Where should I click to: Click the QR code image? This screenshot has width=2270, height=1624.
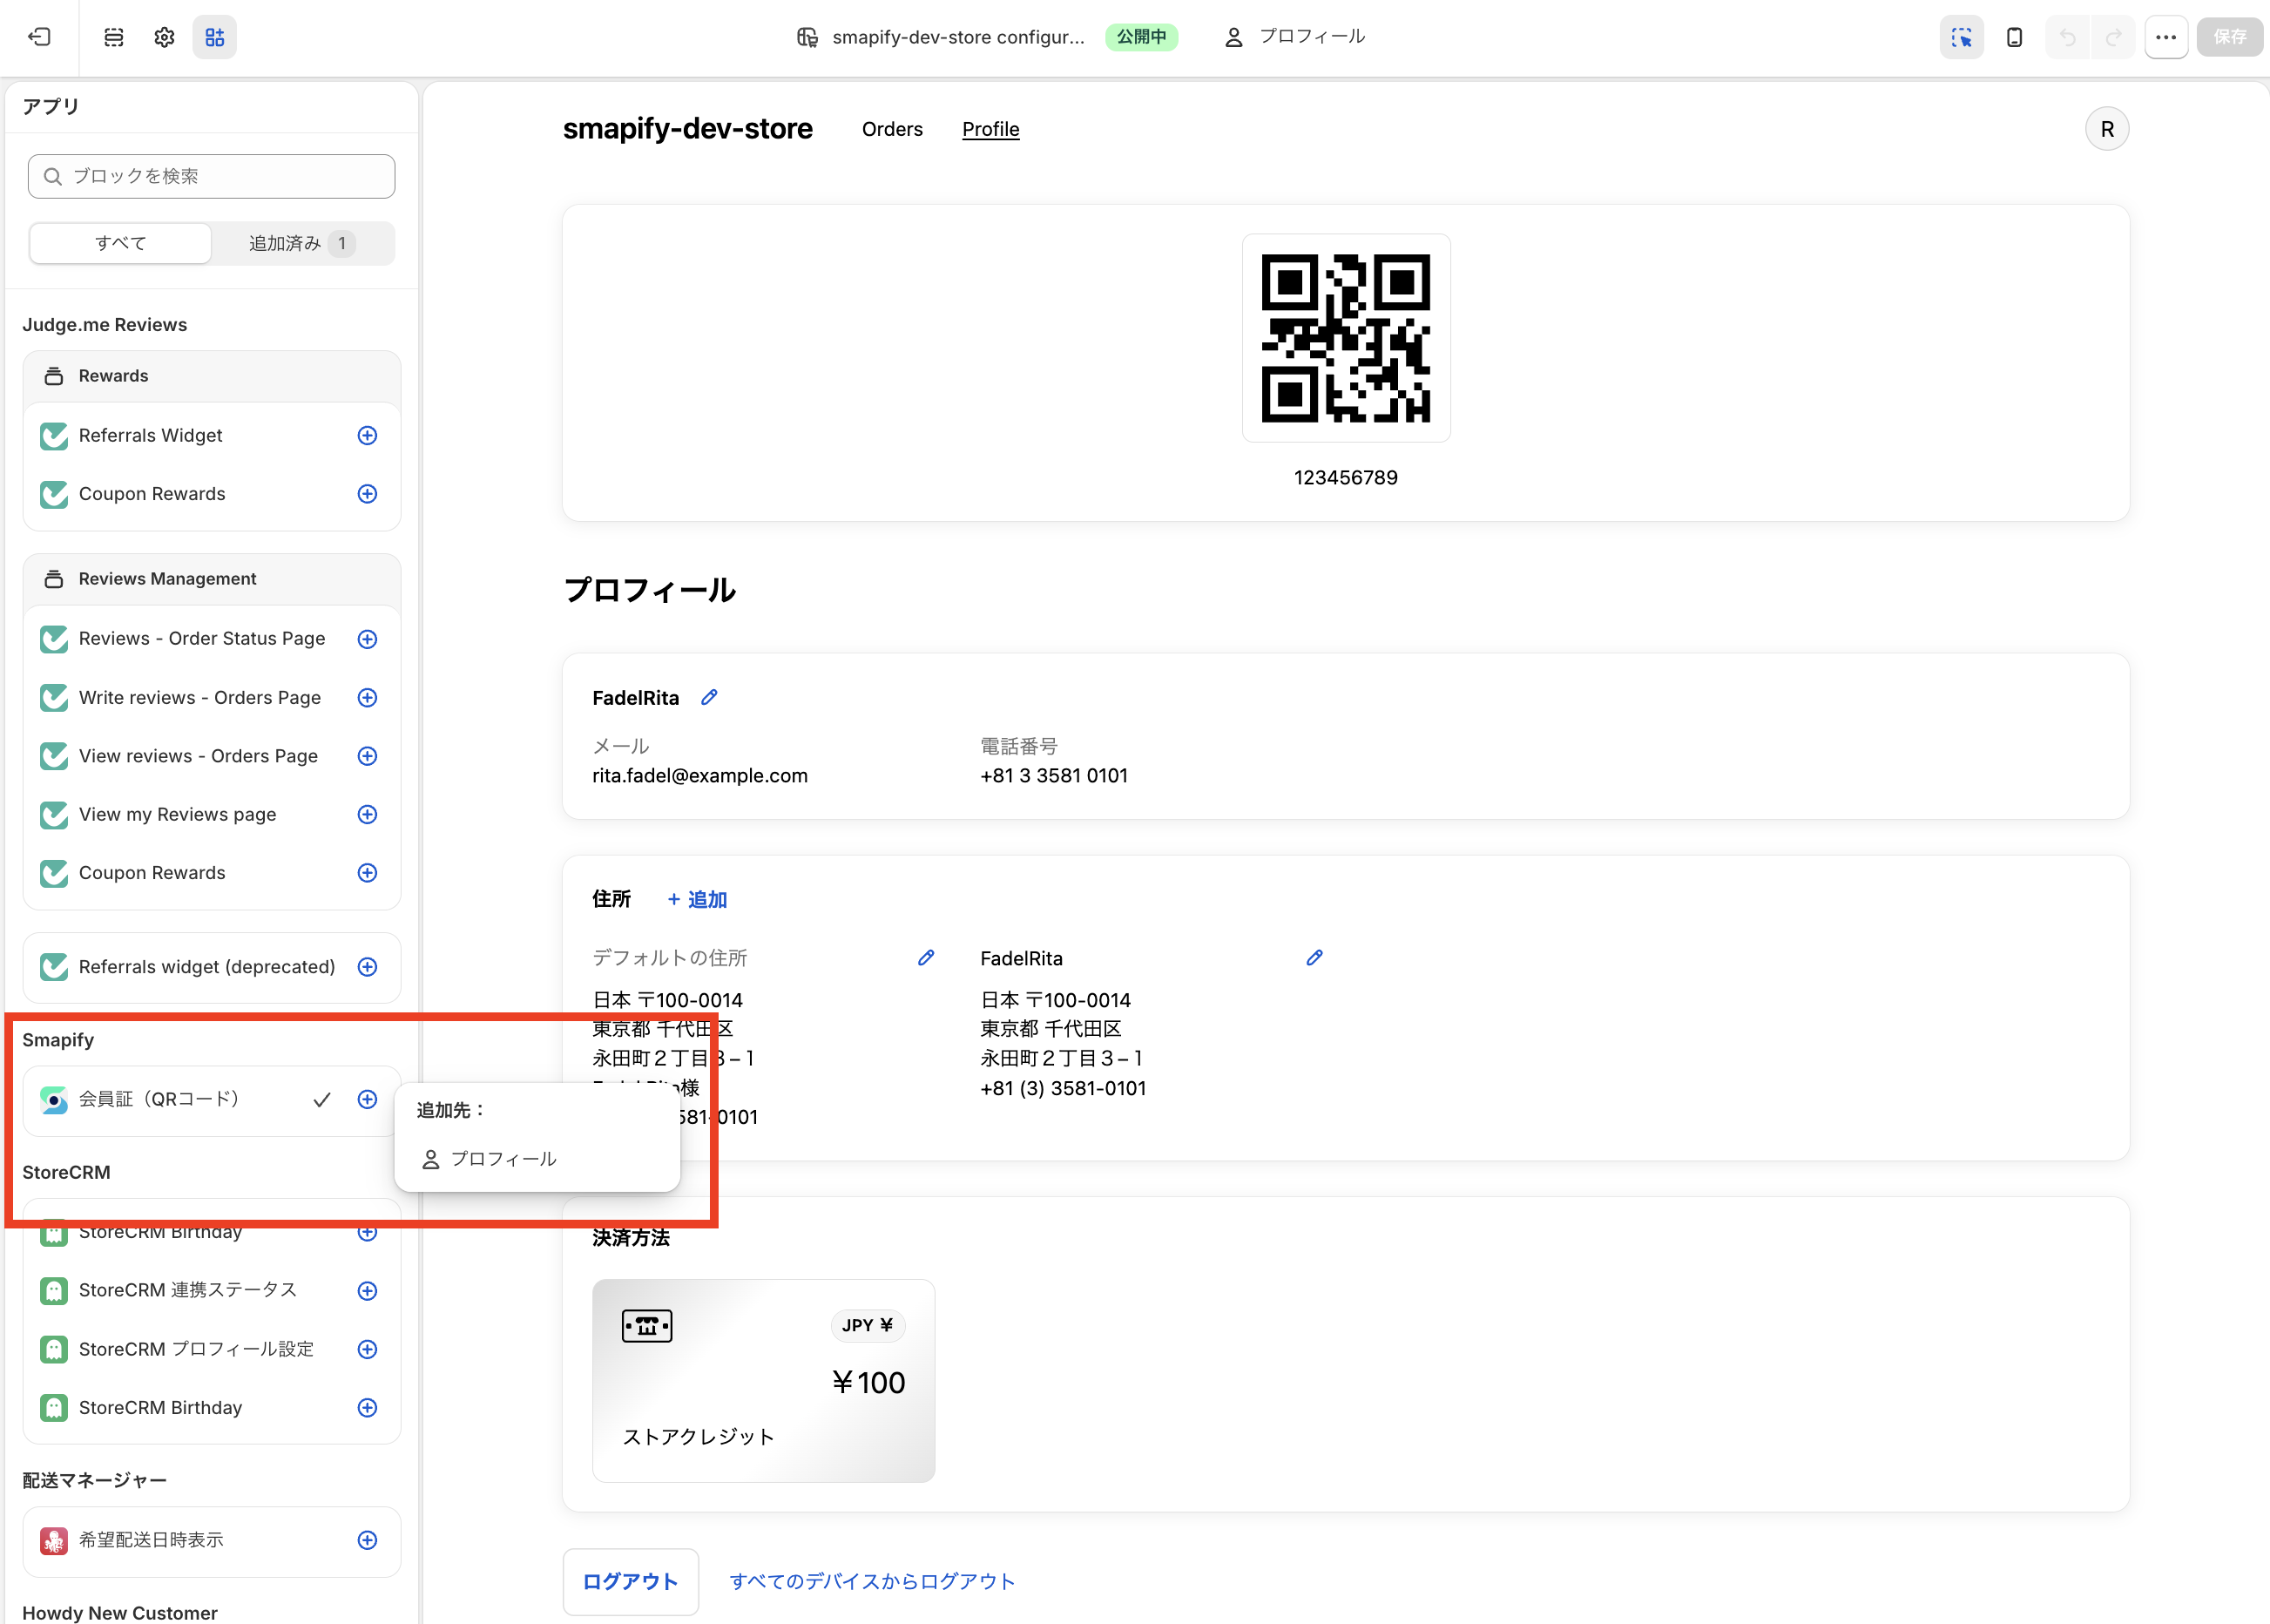1346,338
